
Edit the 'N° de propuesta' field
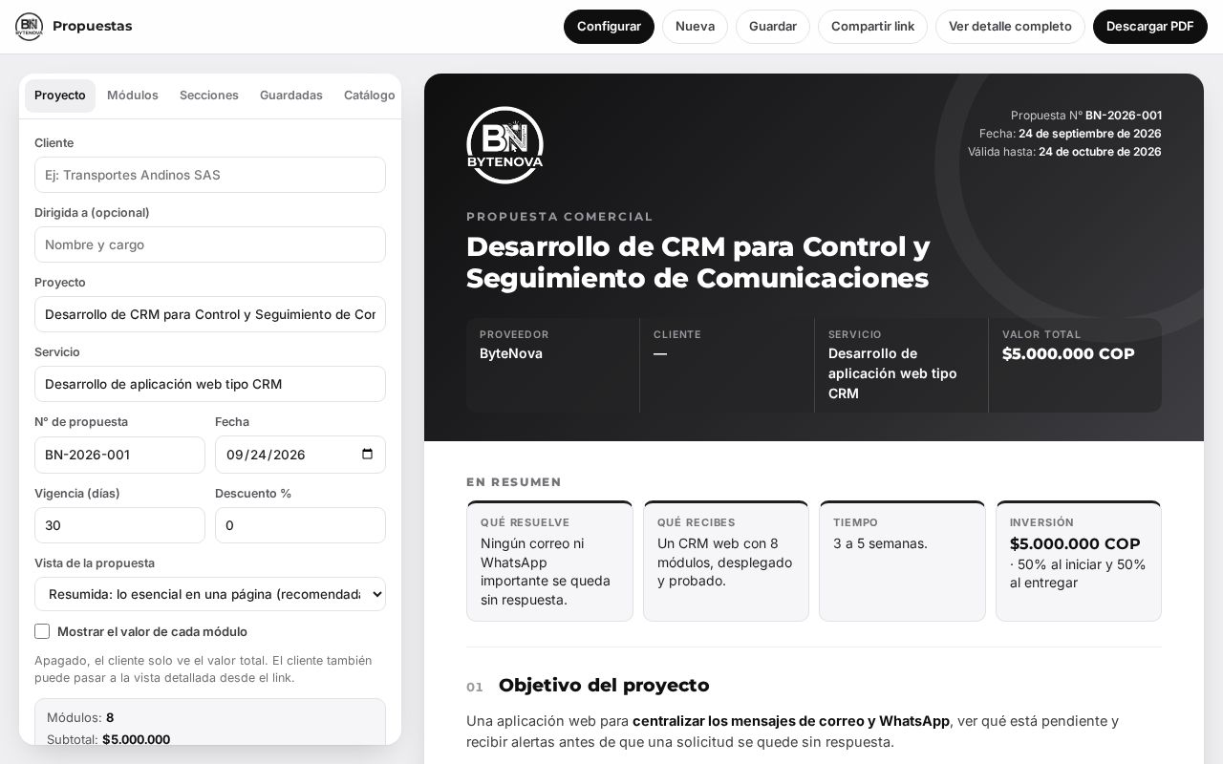[x=119, y=455]
